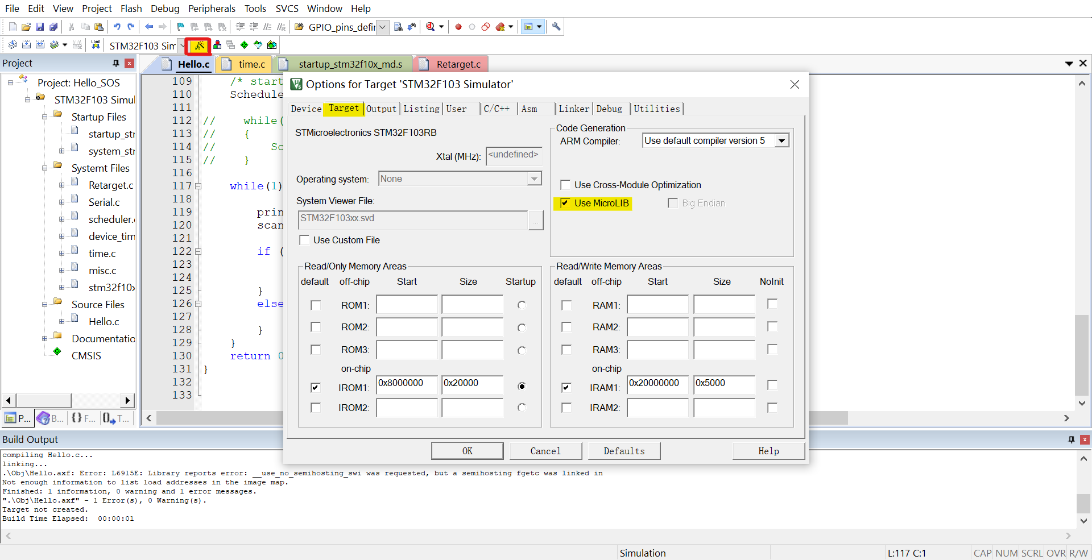Screen dimensions: 1092x560
Task: Build the target using the Build icon
Action: click(26, 45)
